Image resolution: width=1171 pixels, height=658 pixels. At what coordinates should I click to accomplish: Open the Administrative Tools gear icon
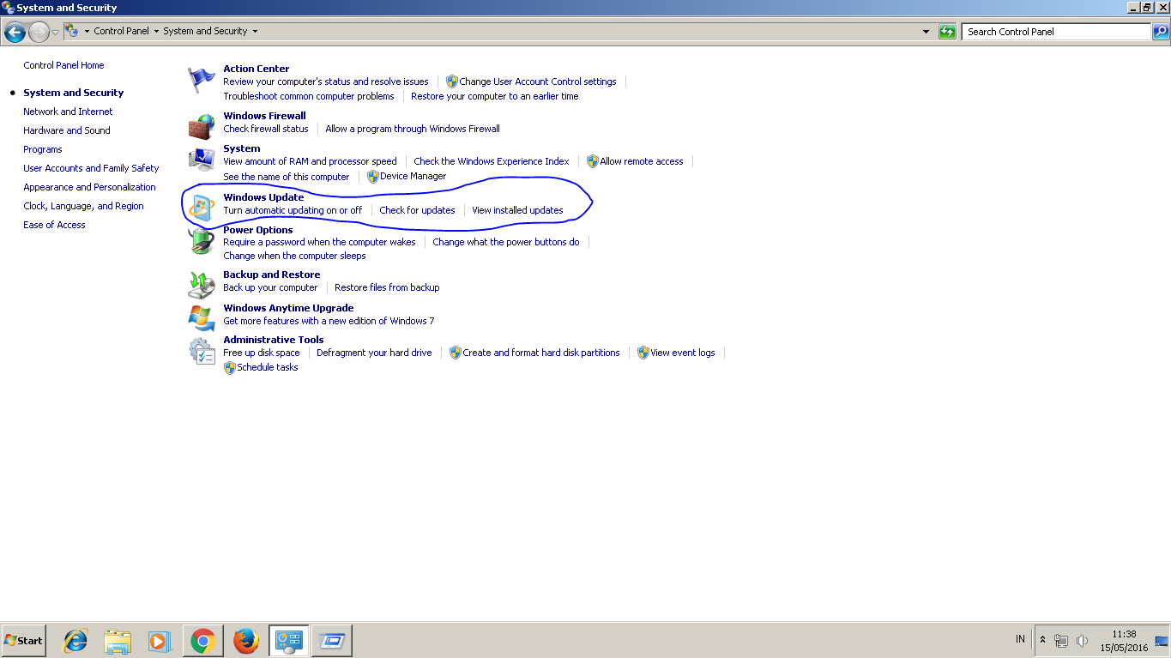pyautogui.click(x=202, y=351)
